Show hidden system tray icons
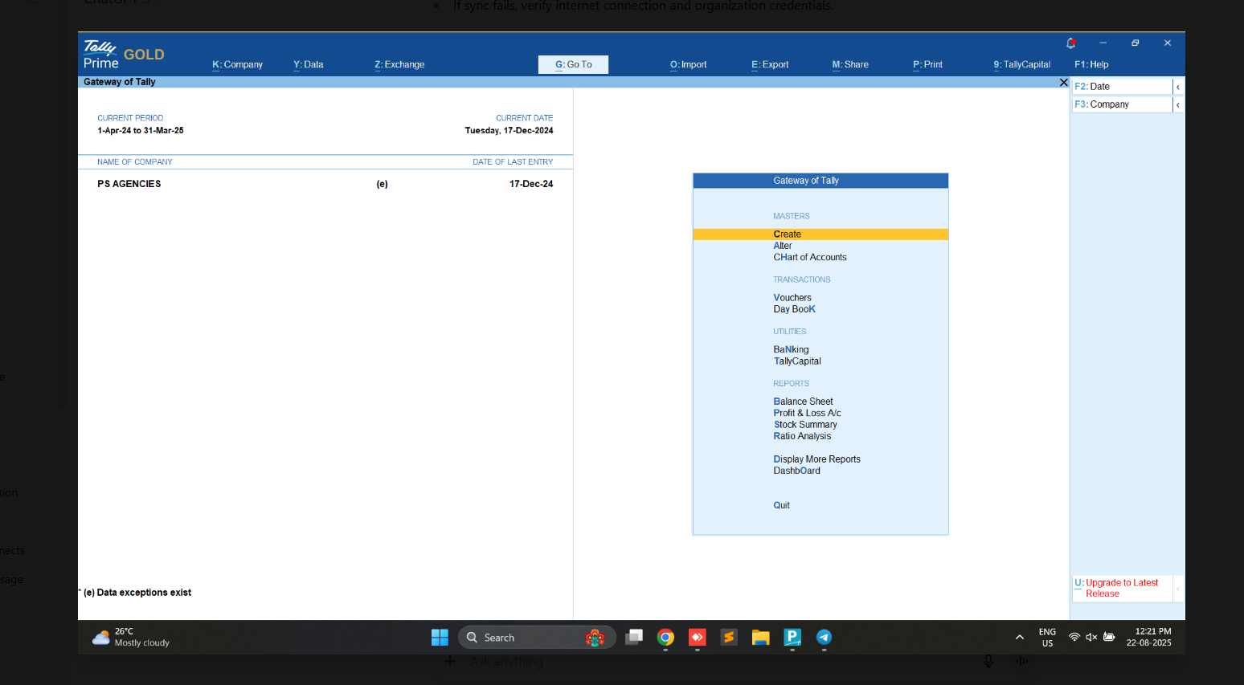The width and height of the screenshot is (1244, 685). (1020, 638)
